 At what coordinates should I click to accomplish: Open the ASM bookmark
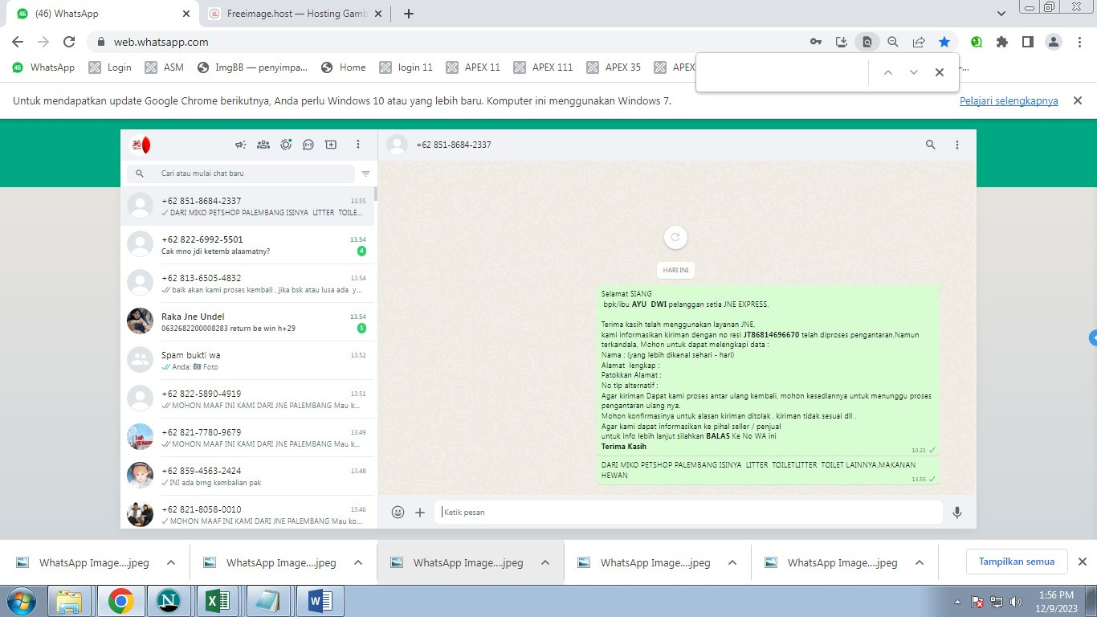pos(165,67)
